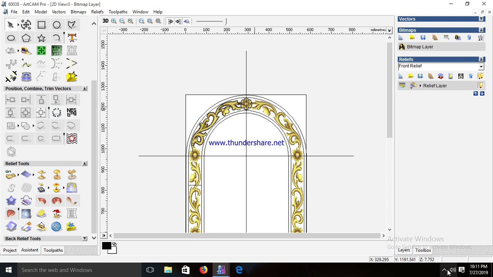
Task: Click the scissors Trim Vectors tool
Action: [11, 77]
